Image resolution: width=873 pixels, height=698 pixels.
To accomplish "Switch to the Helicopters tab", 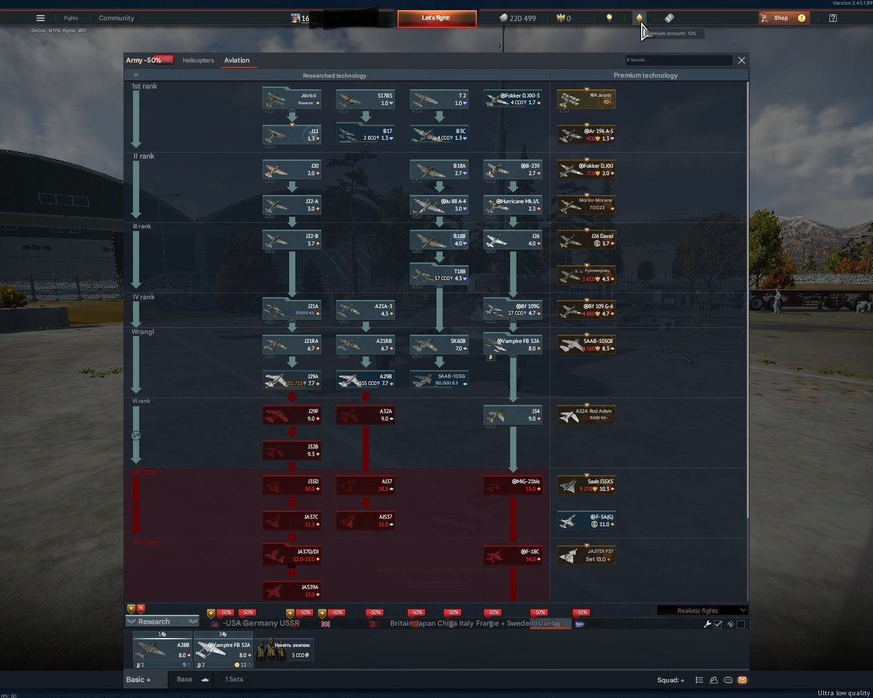I will click(x=198, y=60).
